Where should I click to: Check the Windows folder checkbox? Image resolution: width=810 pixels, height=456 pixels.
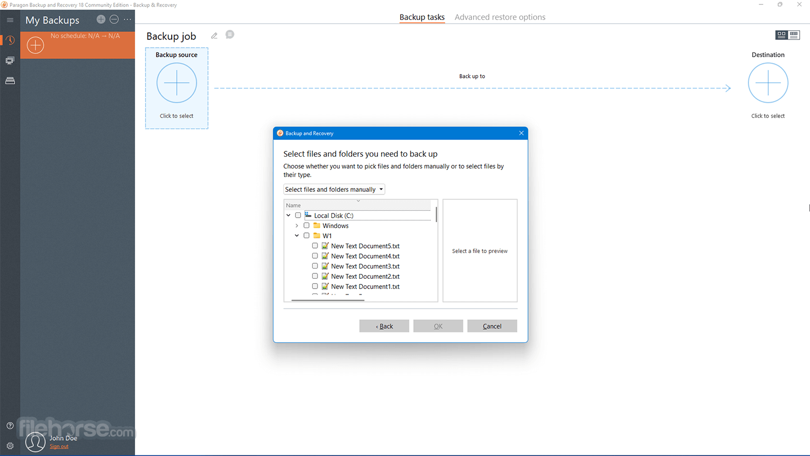[x=307, y=225]
